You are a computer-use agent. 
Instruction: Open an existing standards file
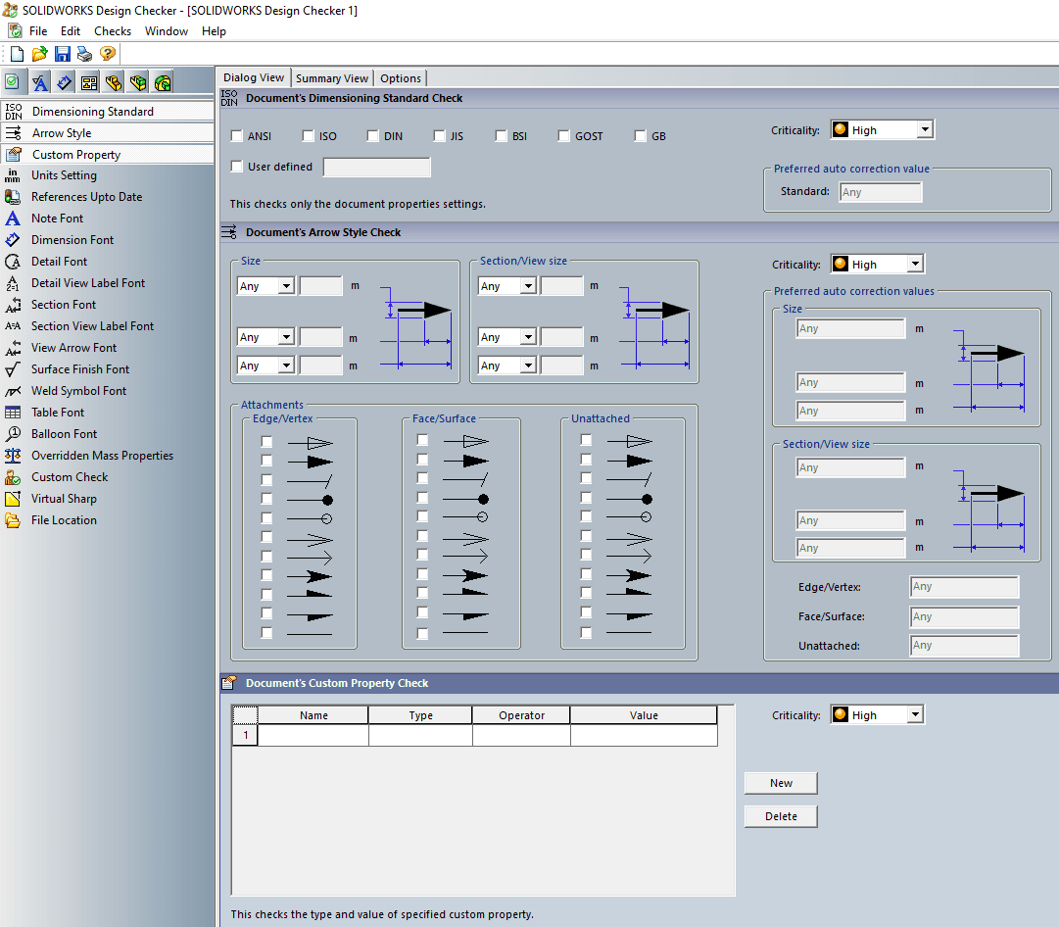point(40,54)
